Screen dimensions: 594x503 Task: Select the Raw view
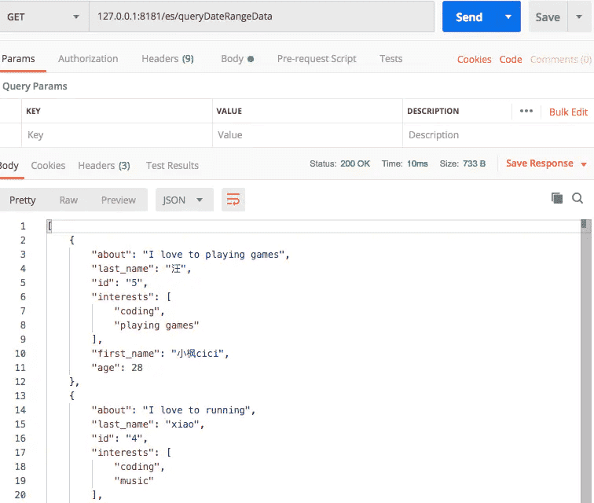pyautogui.click(x=68, y=200)
